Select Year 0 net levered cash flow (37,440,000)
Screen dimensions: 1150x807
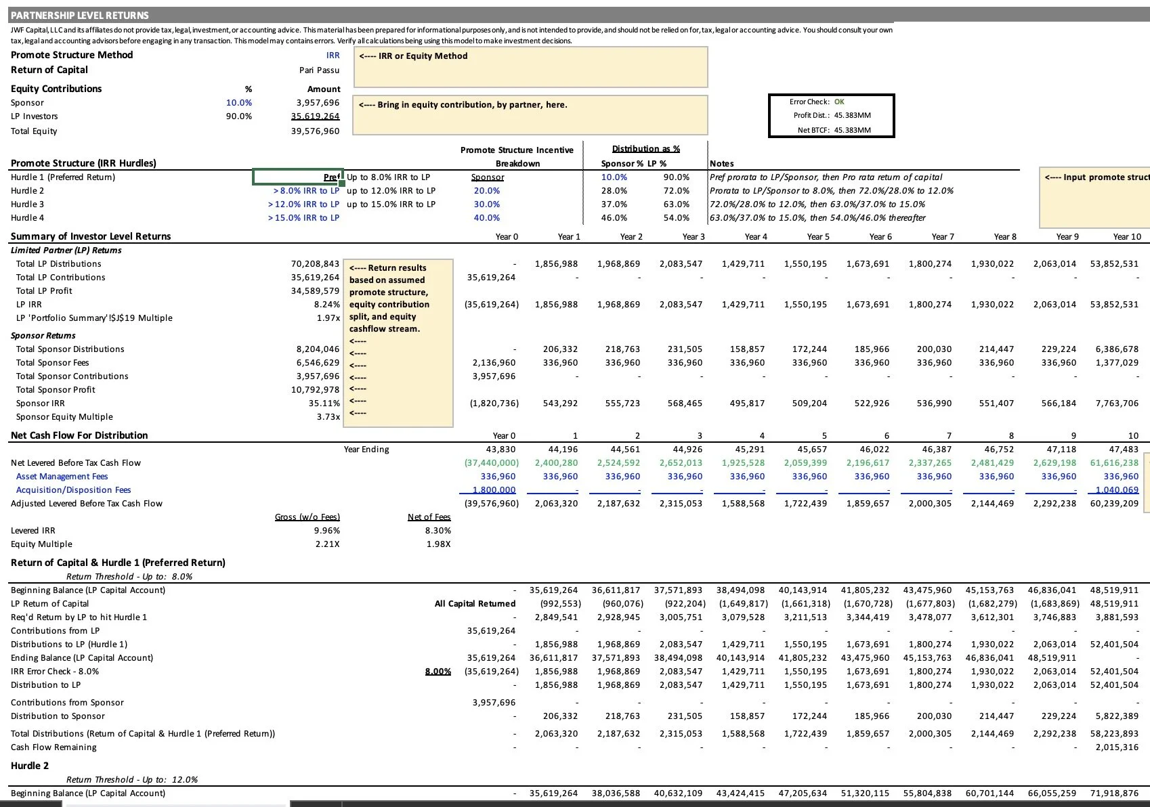pos(492,463)
